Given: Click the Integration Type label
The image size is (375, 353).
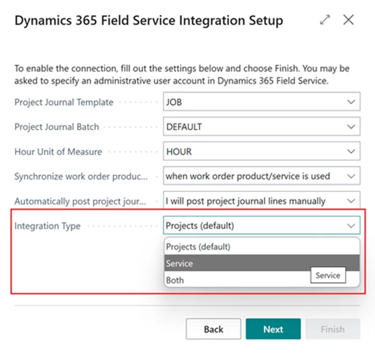Looking at the screenshot, I should [48, 226].
